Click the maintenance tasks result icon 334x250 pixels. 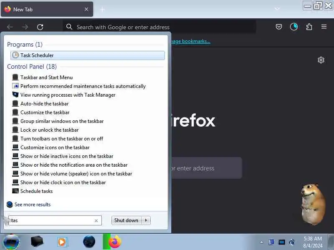pos(15,86)
